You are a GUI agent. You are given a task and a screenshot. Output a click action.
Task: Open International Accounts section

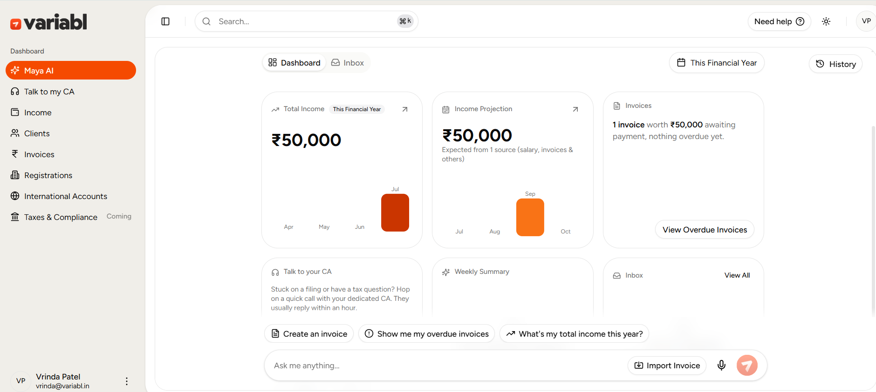(x=71, y=196)
